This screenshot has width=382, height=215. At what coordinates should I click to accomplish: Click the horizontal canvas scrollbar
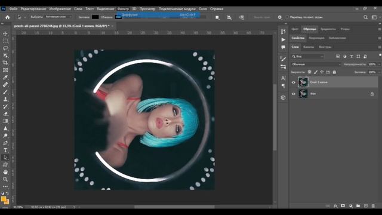[x=174, y=207]
